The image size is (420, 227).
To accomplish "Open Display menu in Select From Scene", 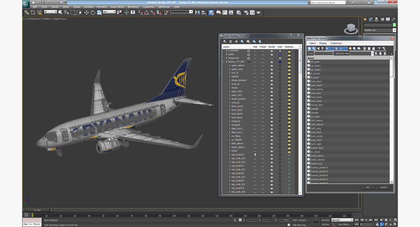I will click(x=323, y=43).
